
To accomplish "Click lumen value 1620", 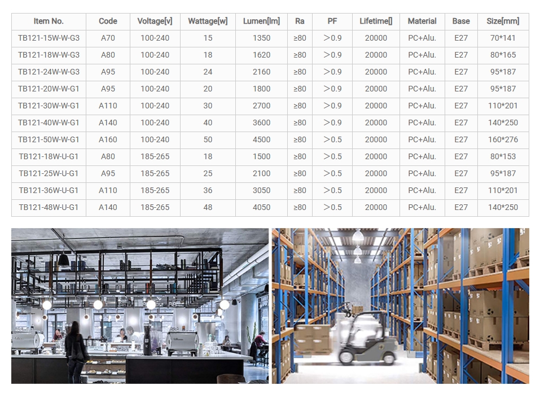I will [261, 55].
